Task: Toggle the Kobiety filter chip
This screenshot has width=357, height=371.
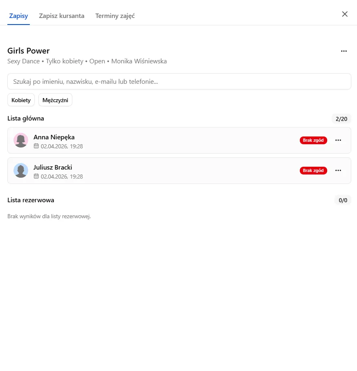Action: tap(21, 100)
